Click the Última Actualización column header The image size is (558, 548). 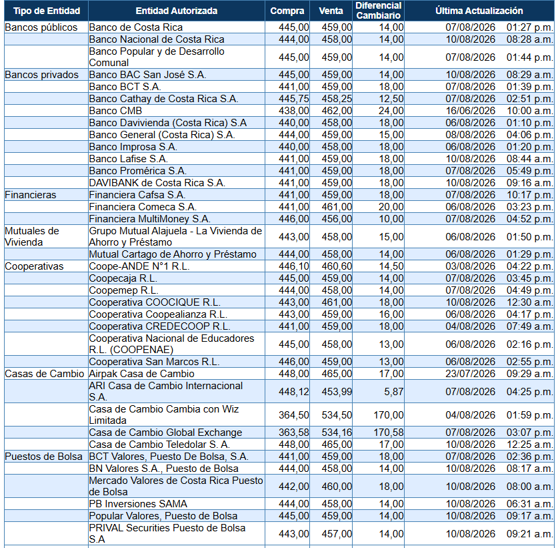[x=479, y=11]
